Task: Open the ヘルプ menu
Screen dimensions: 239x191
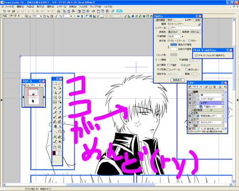Action: tap(108, 7)
